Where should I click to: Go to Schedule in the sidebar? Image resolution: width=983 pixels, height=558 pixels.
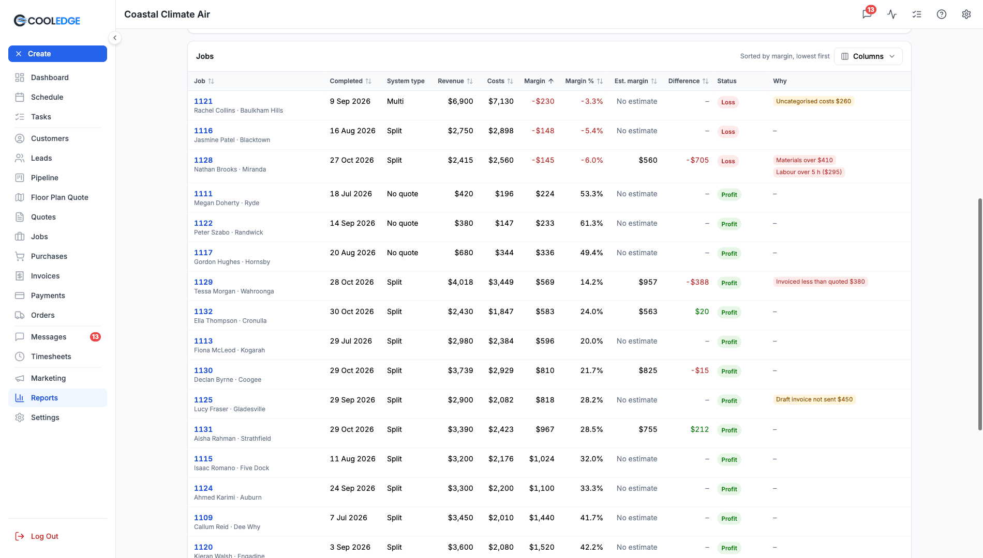(57, 97)
